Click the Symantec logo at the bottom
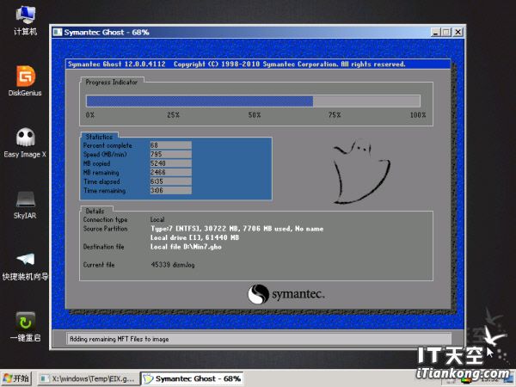516x387 pixels. tap(286, 294)
